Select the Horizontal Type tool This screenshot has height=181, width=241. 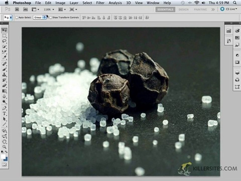(x=4, y=114)
